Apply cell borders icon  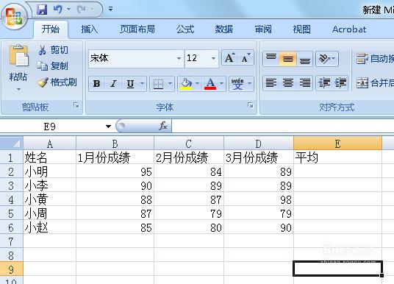pyautogui.click(x=159, y=84)
